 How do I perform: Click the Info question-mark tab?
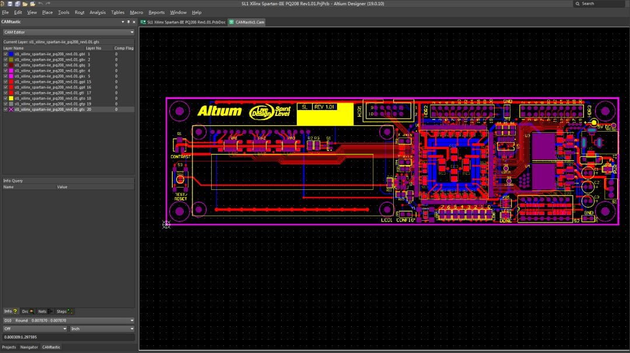(11, 311)
